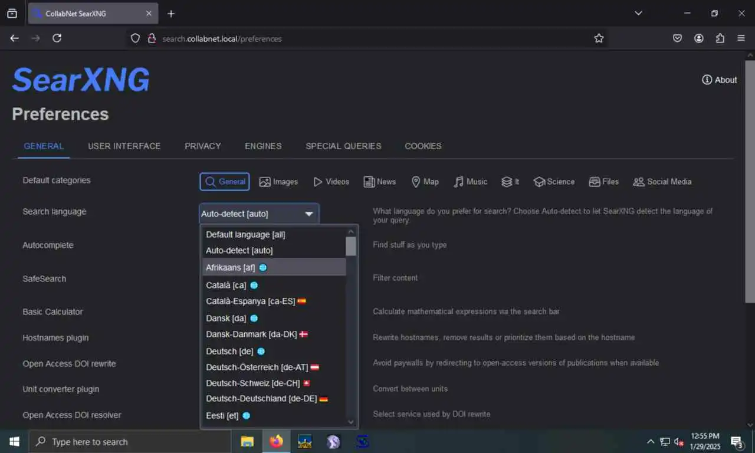
Task: Open the notification center icon
Action: (x=737, y=441)
